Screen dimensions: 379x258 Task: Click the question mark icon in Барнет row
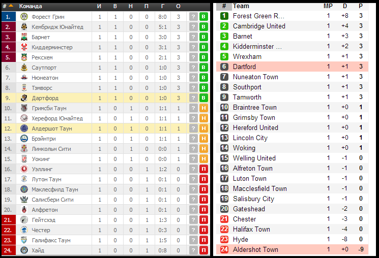click(193, 37)
